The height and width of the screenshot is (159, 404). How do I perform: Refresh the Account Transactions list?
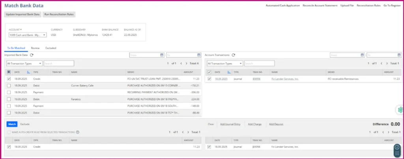coord(233,55)
